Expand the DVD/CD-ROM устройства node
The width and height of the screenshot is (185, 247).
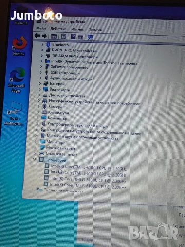tap(42, 50)
